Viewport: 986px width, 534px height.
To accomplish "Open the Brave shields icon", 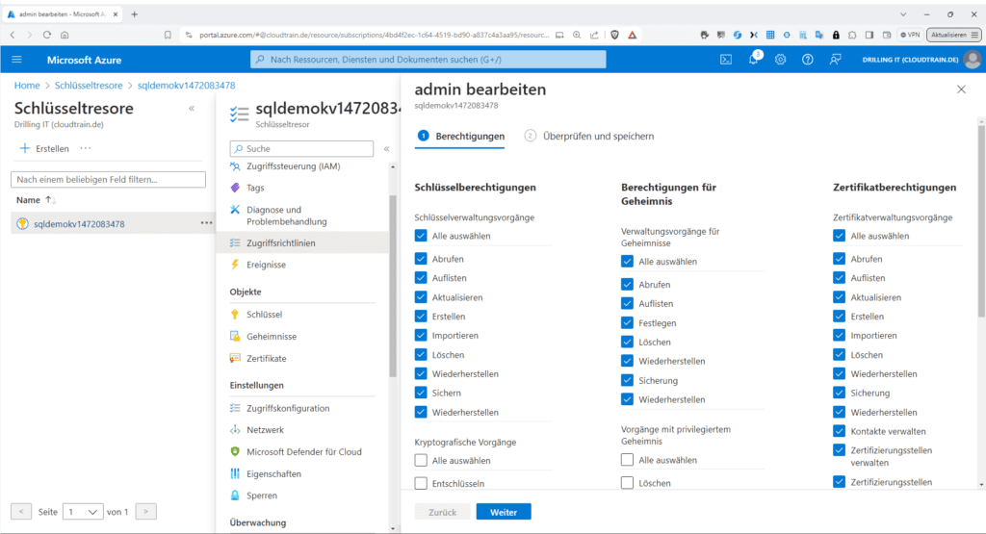I will [615, 36].
